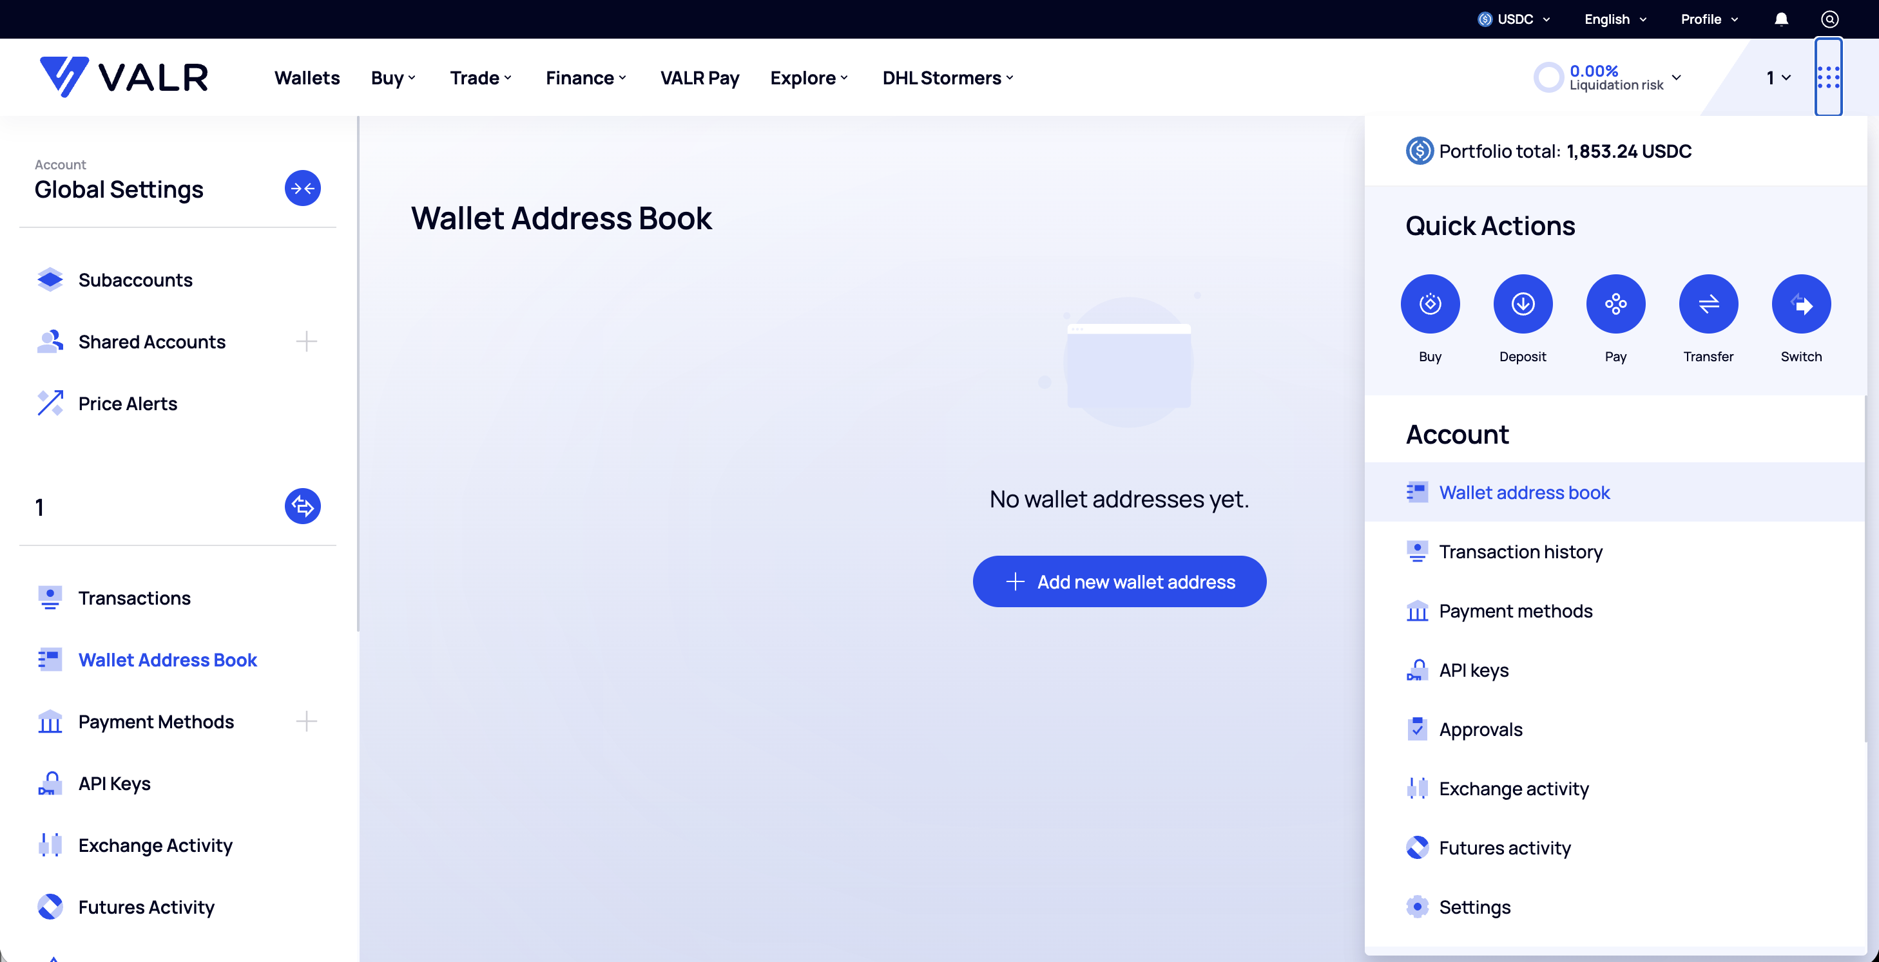Click the liquidation risk progress ring
This screenshot has height=962, width=1879.
click(x=1547, y=77)
